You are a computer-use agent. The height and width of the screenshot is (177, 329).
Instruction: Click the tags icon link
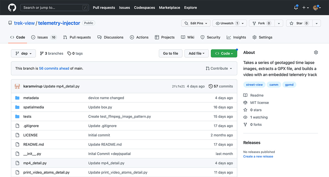coord(69,54)
